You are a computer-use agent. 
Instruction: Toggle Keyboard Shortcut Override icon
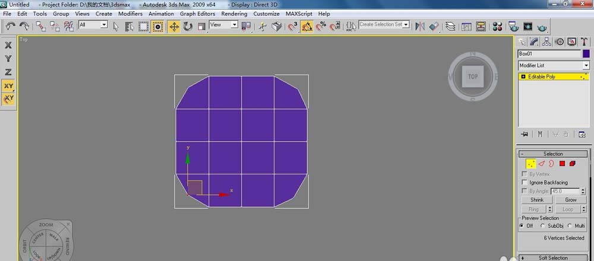tap(277, 26)
